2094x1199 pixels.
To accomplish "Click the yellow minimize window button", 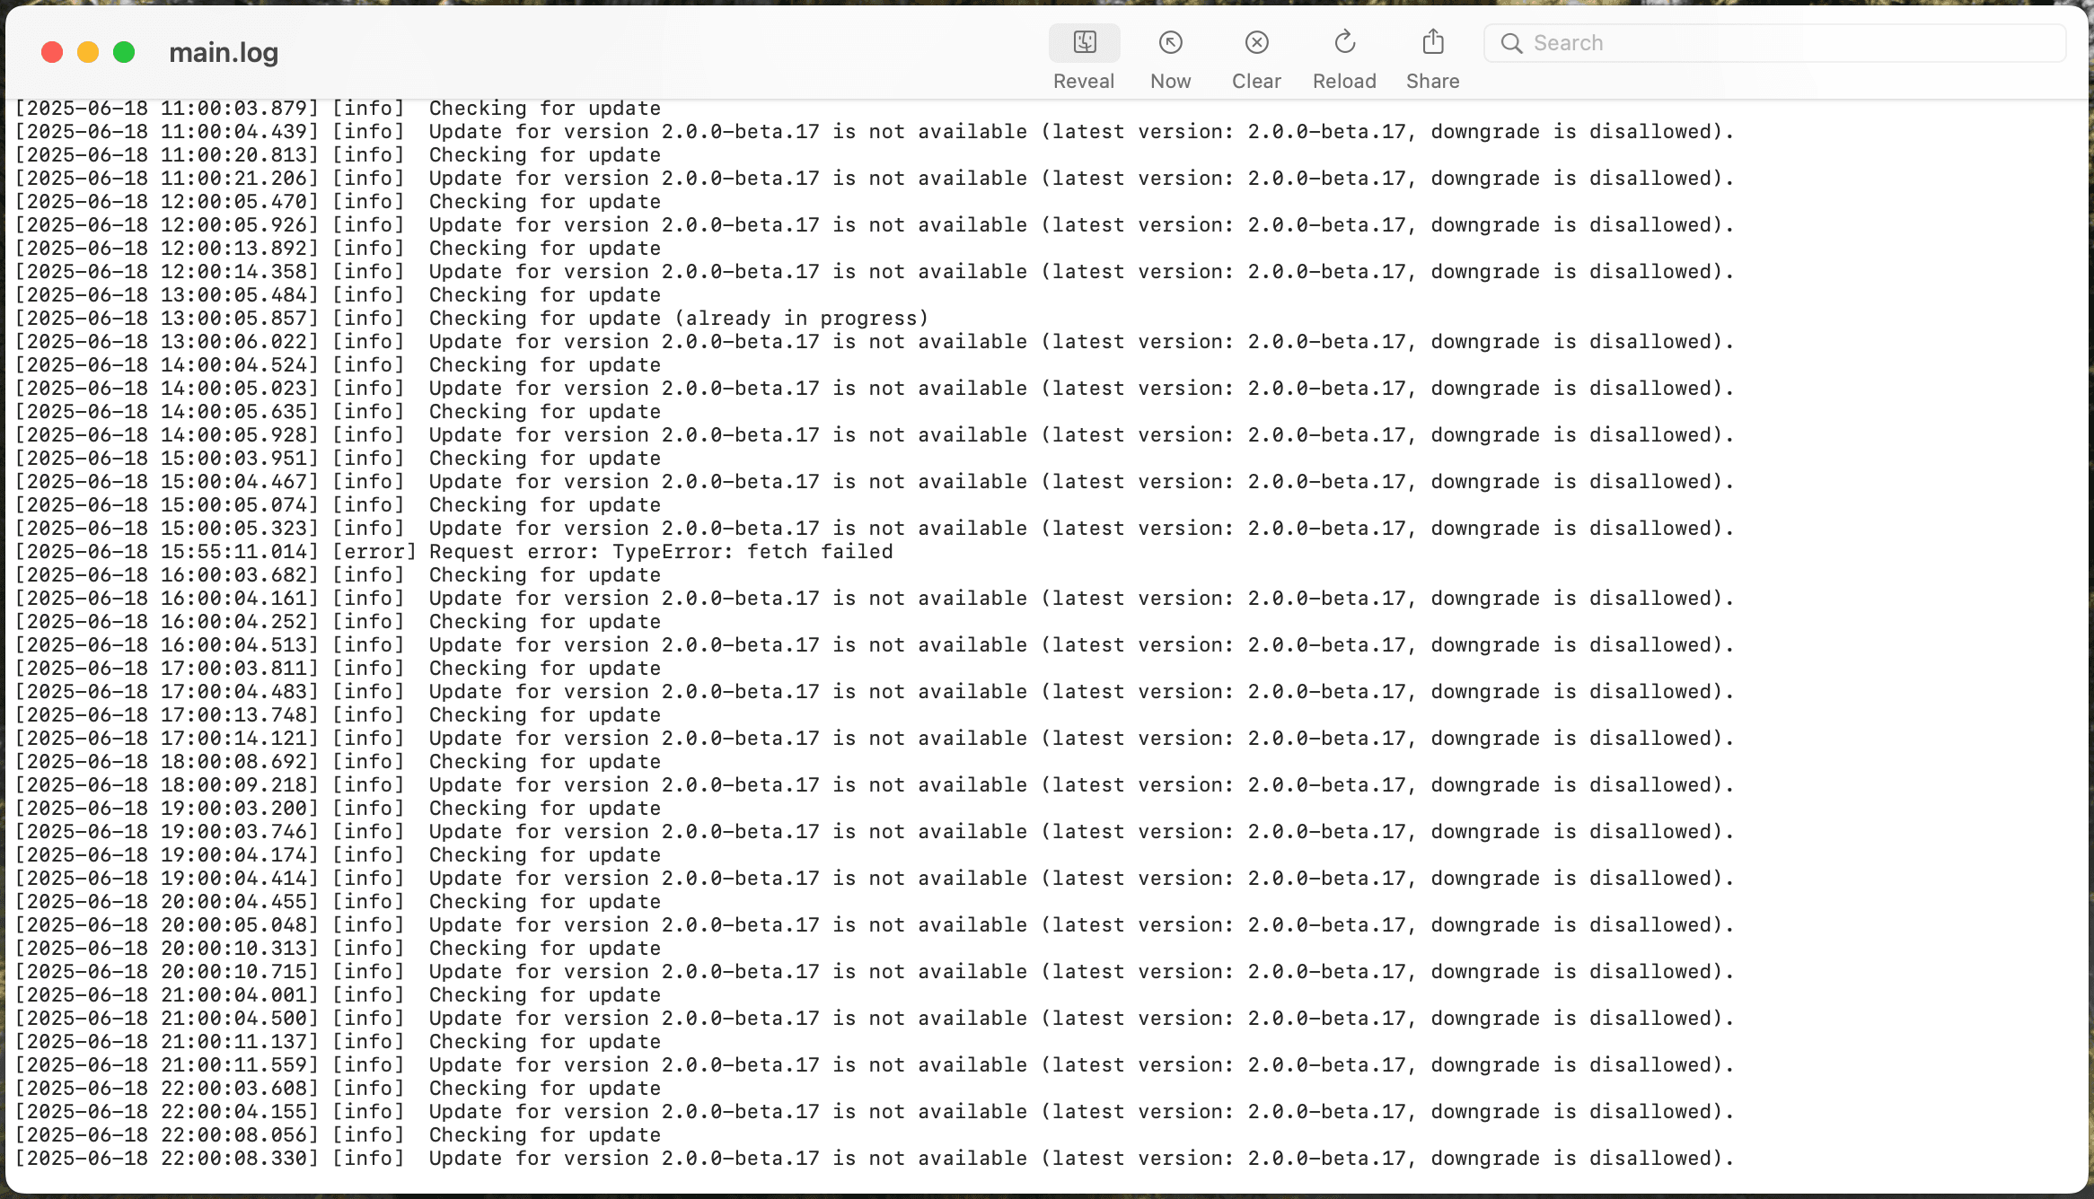I will (87, 52).
